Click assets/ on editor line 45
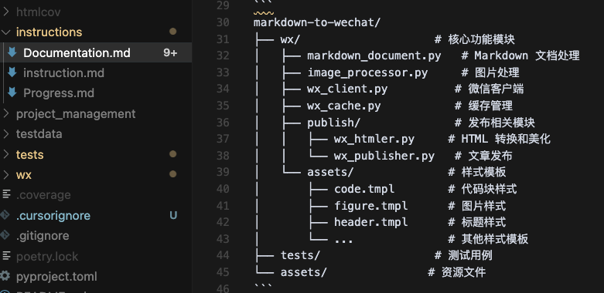Screen dimensions: 604x293 [x=303, y=272]
